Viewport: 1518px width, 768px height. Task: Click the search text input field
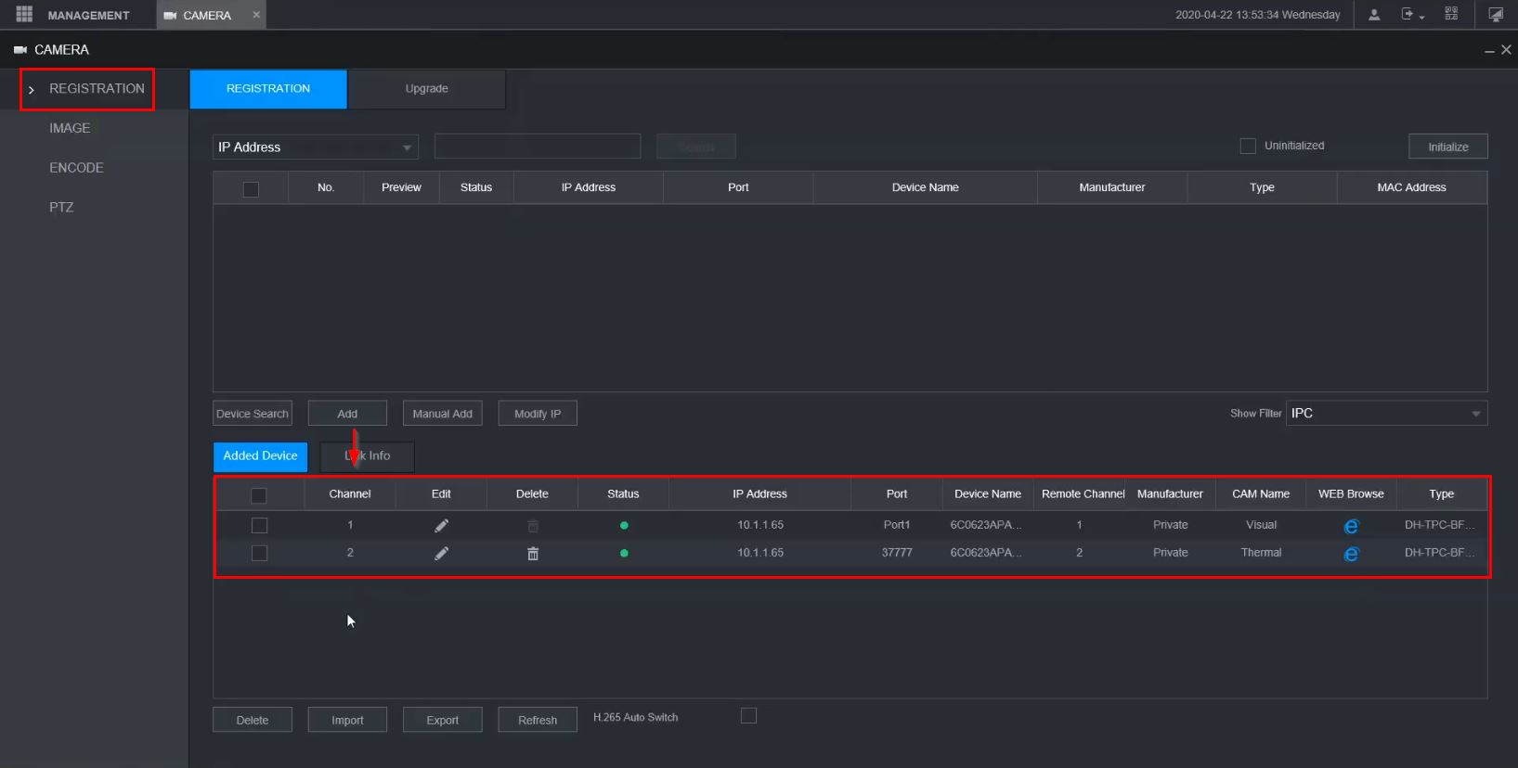coord(537,147)
